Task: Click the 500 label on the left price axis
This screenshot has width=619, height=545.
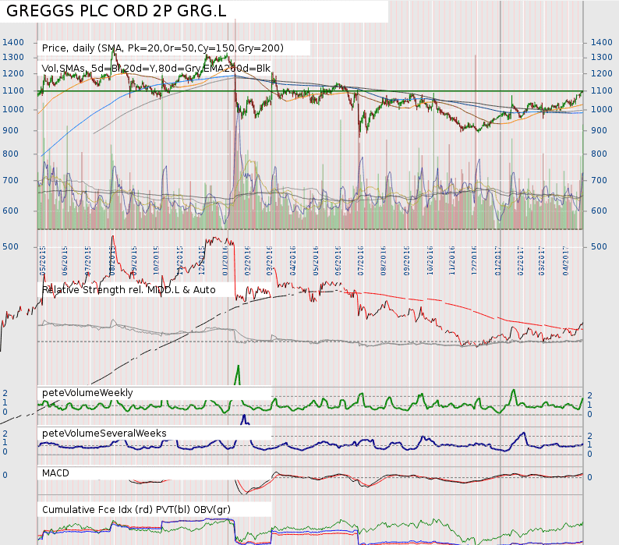Action: (x=10, y=247)
